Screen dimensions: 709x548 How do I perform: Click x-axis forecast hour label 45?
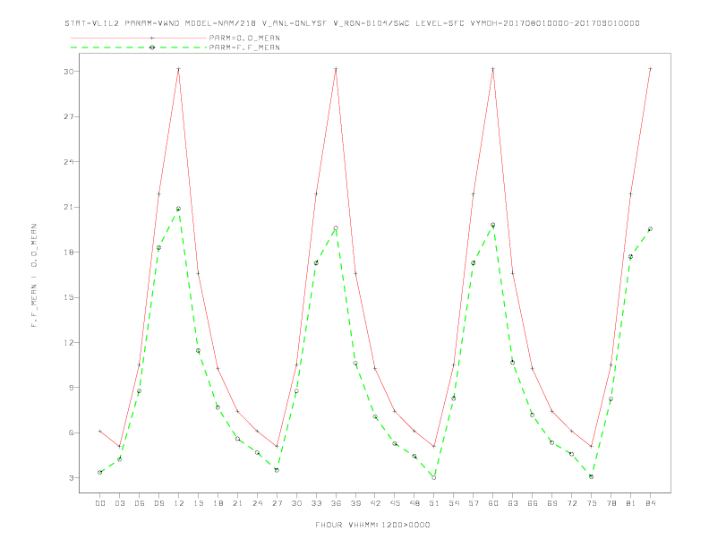click(395, 503)
